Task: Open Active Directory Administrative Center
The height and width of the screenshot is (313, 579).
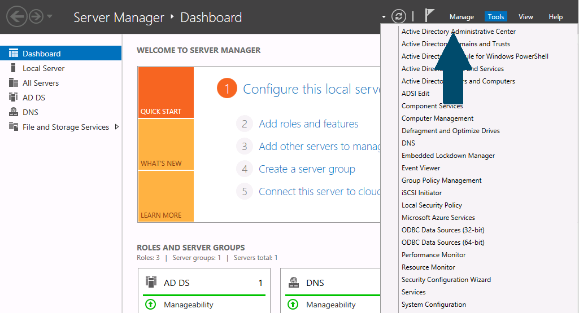Action: pyautogui.click(x=459, y=32)
